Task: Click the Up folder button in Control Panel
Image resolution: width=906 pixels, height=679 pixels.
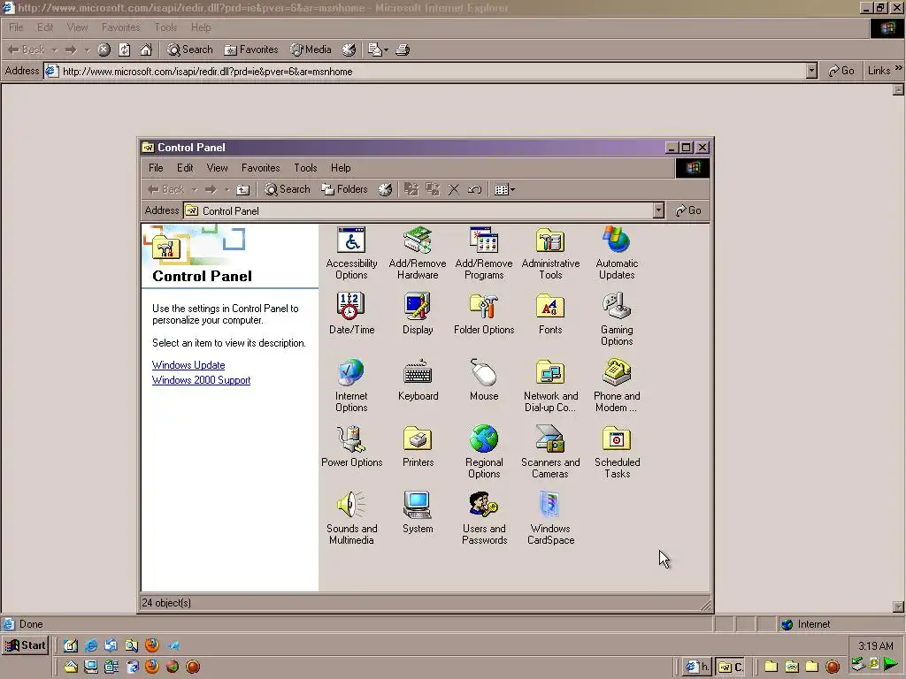Action: pyautogui.click(x=242, y=189)
